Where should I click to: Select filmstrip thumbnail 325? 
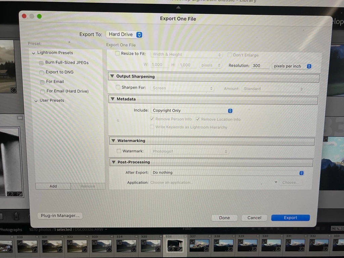click(x=151, y=246)
